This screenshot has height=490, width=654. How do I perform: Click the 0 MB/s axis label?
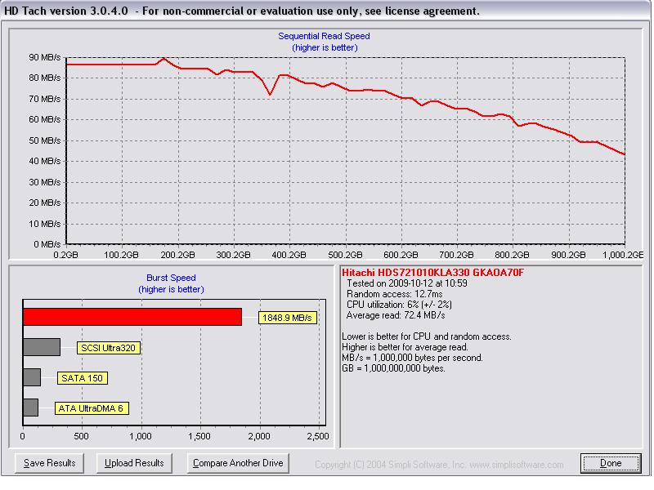[x=47, y=244]
